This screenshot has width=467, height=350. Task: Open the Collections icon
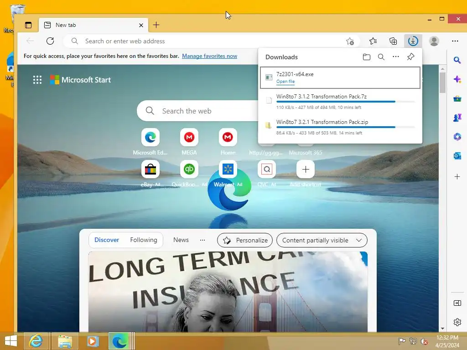click(393, 41)
